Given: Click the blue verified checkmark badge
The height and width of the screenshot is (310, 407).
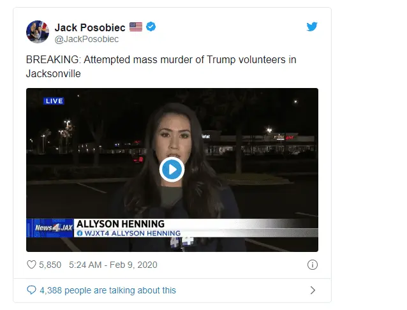Looking at the screenshot, I should click(151, 27).
